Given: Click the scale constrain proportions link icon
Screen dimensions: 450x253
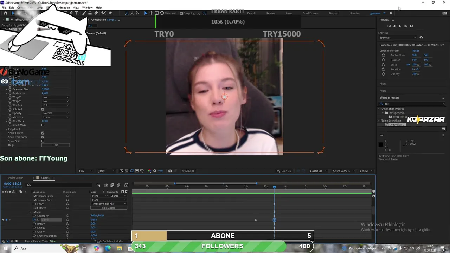Looking at the screenshot, I should [x=408, y=65].
